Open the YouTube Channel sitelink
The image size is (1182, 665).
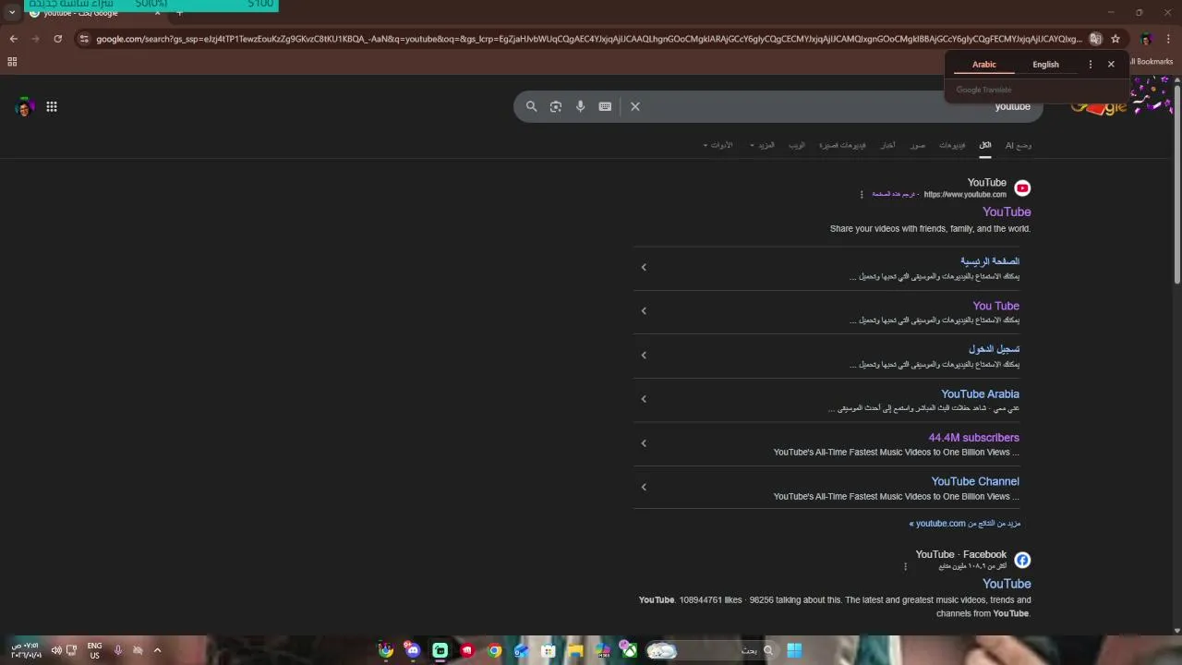(x=975, y=481)
